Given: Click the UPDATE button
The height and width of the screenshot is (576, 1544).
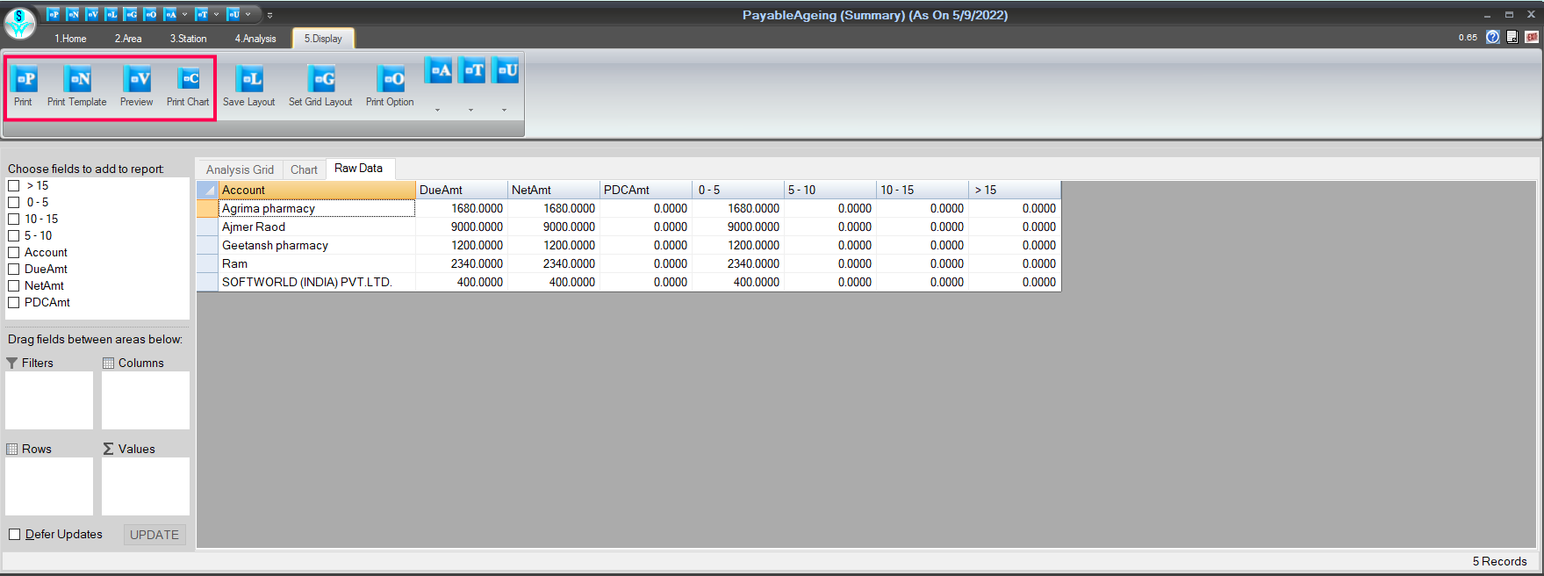Looking at the screenshot, I should pos(154,535).
